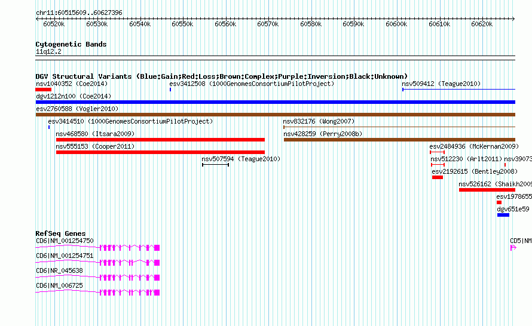
Task: Open the nsv526162 variant label
Action: point(495,184)
